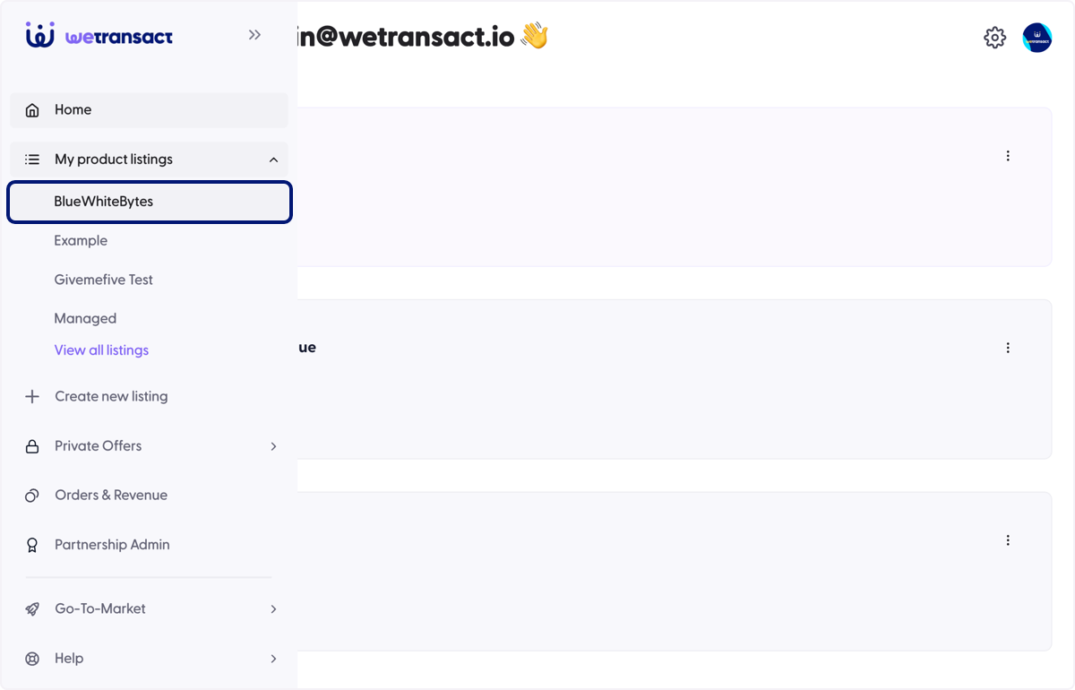Open third card's kebab menu

[x=1008, y=540]
